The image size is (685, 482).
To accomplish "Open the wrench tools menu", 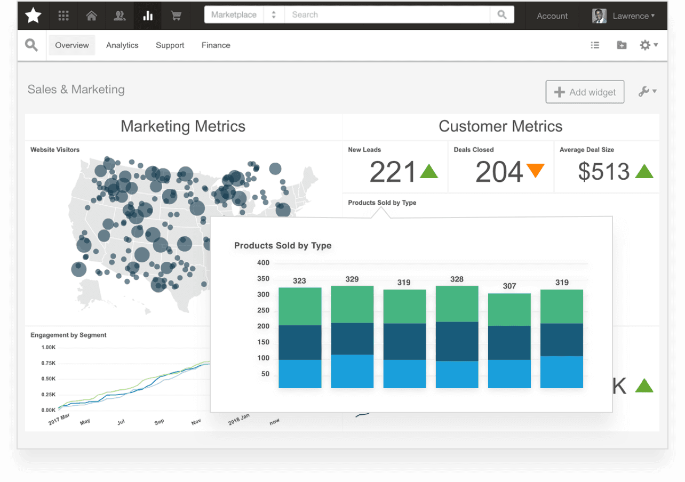I will point(644,91).
